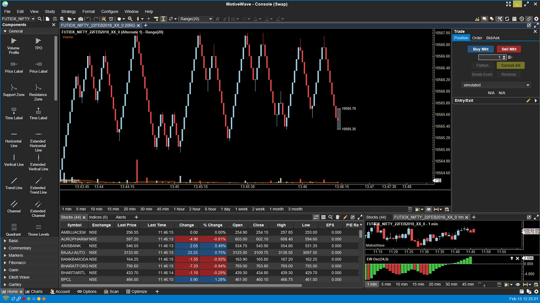Click the clock with dollar history icon
This screenshot has width=540, height=303.
click(x=522, y=19)
